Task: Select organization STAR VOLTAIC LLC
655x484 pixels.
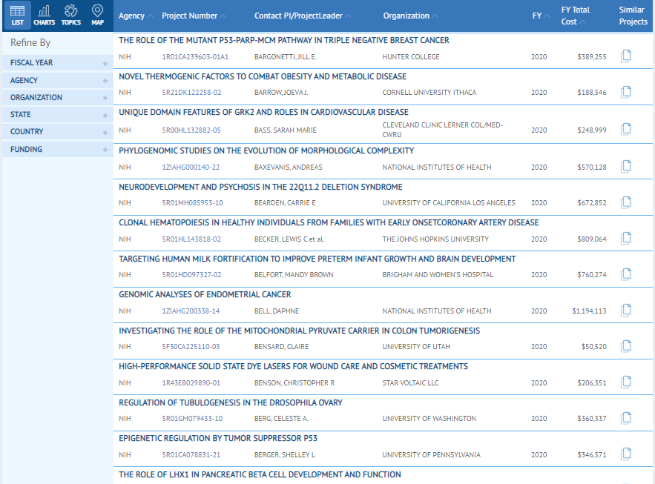Action: [411, 383]
